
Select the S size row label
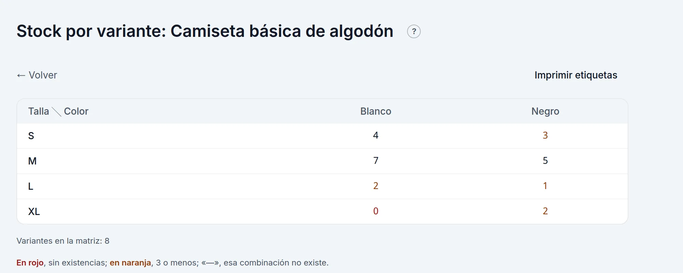click(31, 136)
